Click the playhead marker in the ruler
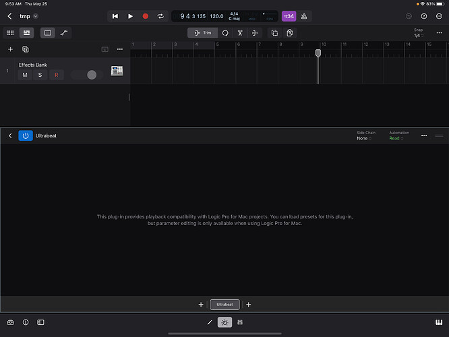The image size is (449, 337). coord(318,53)
